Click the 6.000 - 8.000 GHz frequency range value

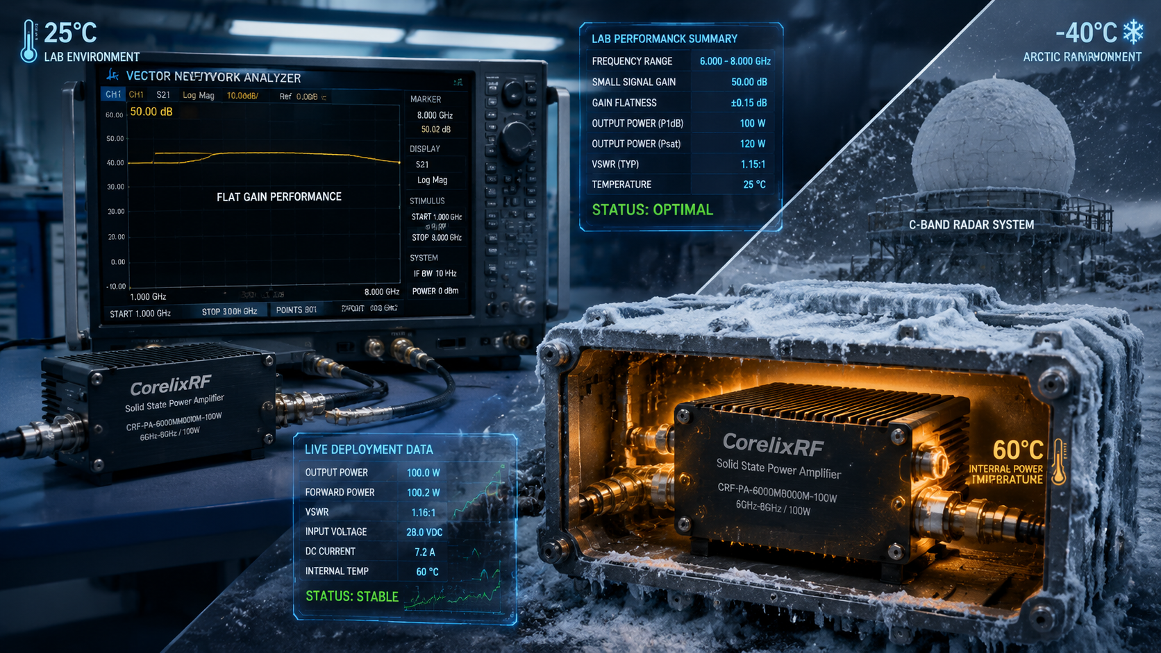pyautogui.click(x=735, y=61)
